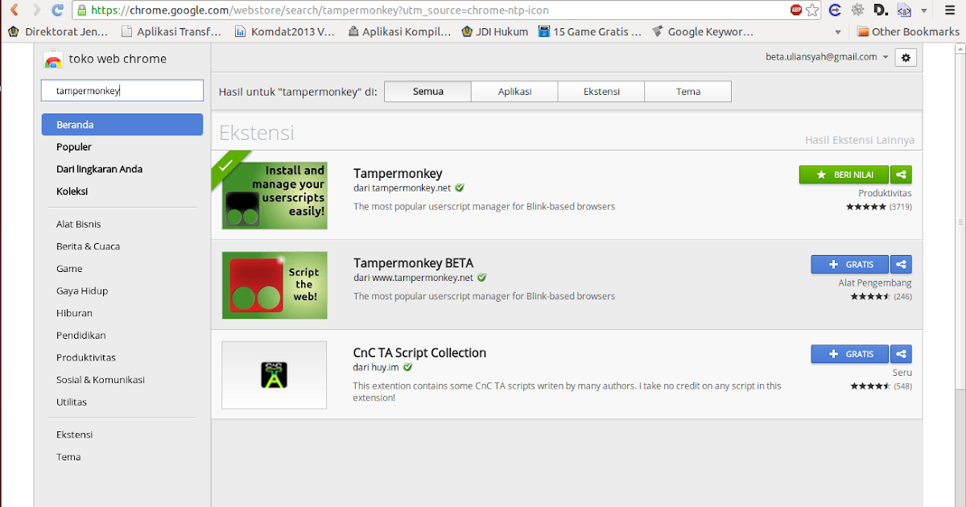Open the Komdat2013 V… bookmark

pos(284,32)
